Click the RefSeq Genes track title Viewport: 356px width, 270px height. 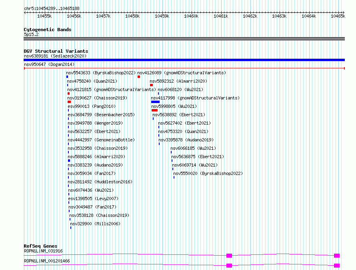(40, 246)
